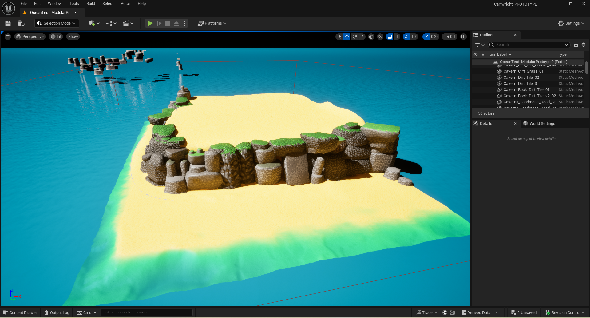Toggle rotation angle snapping
The width and height of the screenshot is (590, 318).
click(x=406, y=37)
